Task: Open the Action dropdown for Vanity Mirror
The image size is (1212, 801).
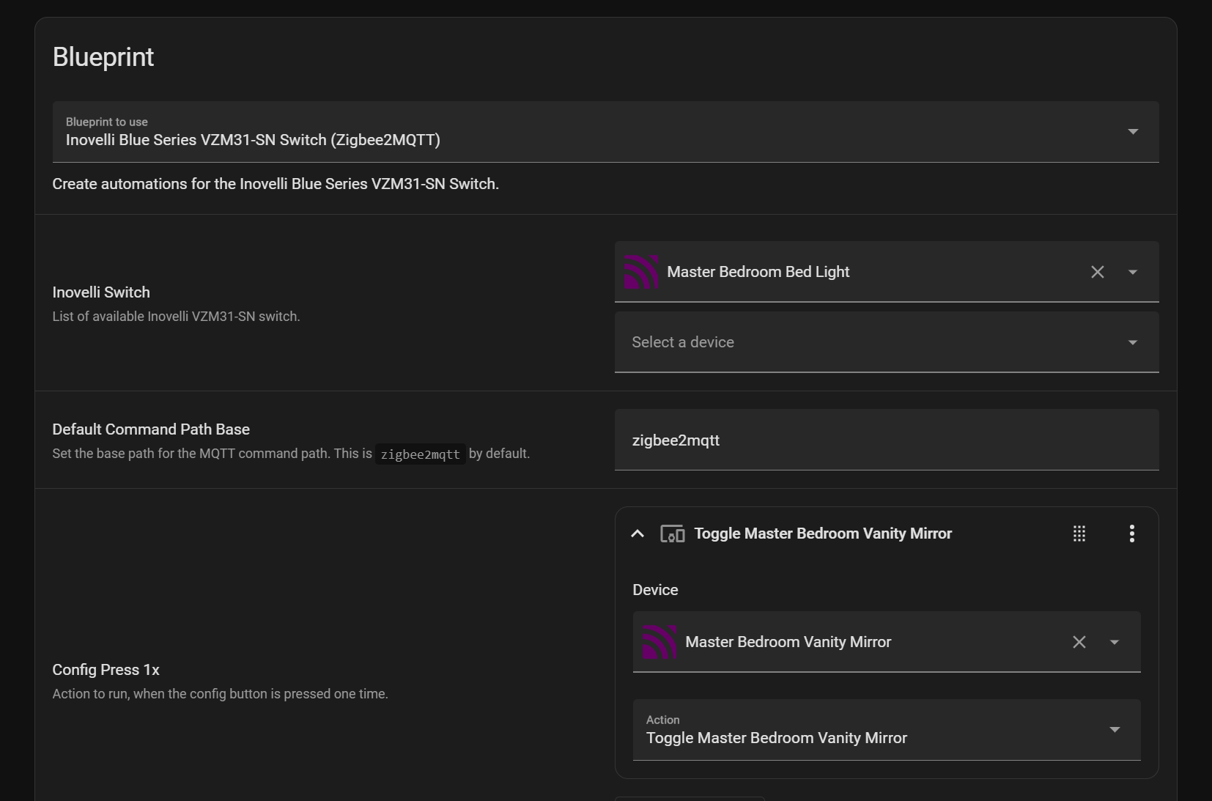Action: (887, 730)
